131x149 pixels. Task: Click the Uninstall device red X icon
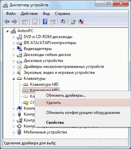click(x=81, y=22)
